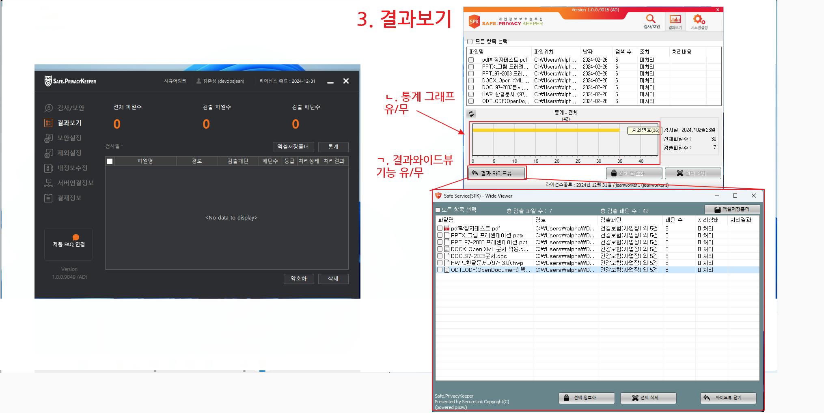This screenshot has width=824, height=413.
Task: Click the 삭제 button in dark window
Action: tap(333, 279)
